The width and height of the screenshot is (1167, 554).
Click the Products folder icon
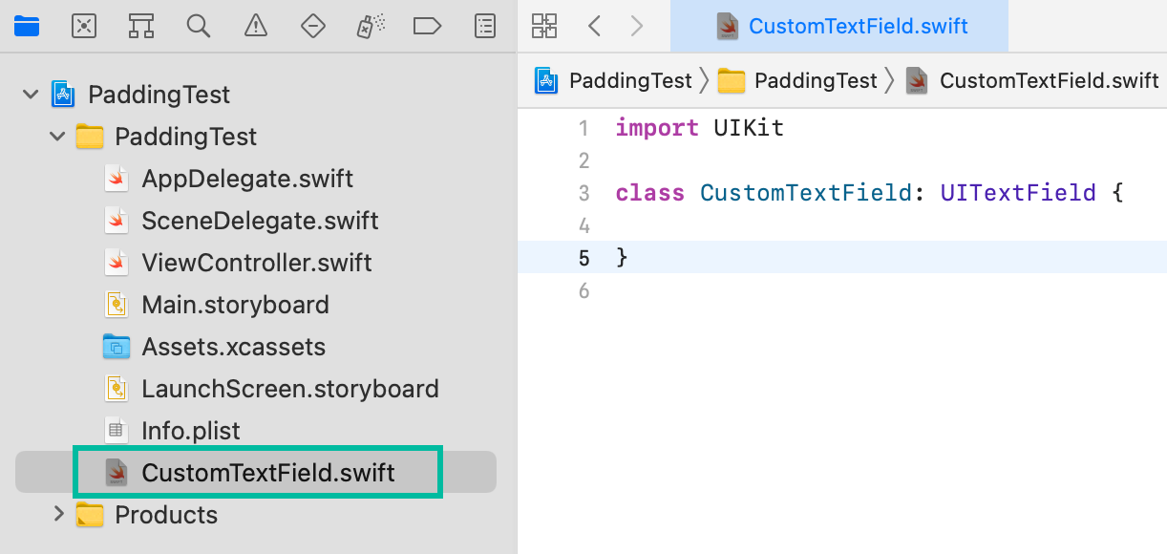pos(90,515)
